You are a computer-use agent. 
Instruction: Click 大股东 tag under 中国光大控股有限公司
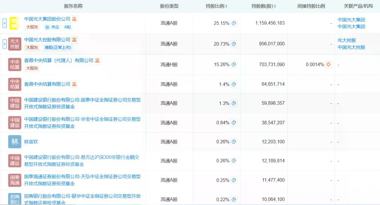(x=32, y=48)
